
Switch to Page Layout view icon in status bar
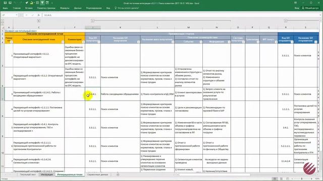click(281, 179)
